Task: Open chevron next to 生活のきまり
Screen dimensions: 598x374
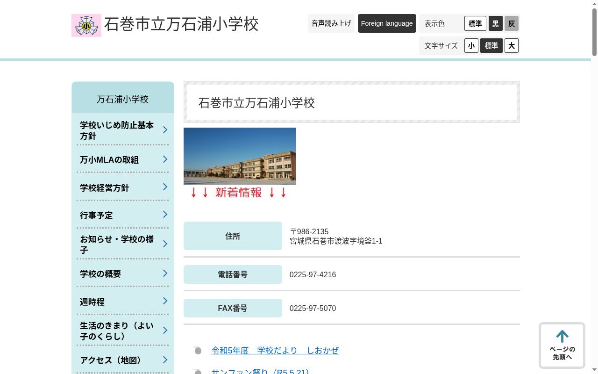Action: [165, 330]
